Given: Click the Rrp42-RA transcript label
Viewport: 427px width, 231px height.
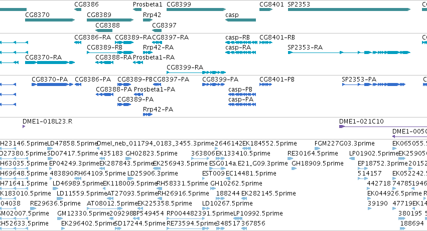Looking at the screenshot, I should (x=158, y=47).
